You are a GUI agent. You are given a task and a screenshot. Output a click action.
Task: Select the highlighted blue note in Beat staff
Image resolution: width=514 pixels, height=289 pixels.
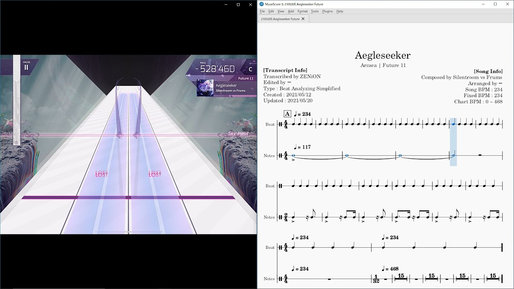click(453, 124)
